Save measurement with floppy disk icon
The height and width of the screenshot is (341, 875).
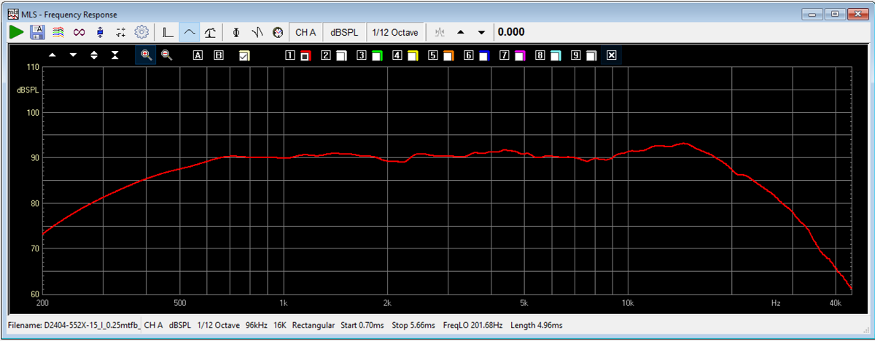point(37,32)
